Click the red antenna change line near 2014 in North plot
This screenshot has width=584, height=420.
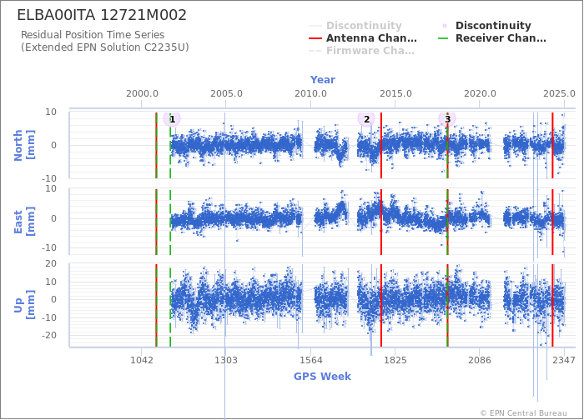[381, 145]
